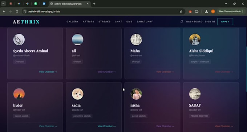Click hyder's sunset avatar
The width and height of the screenshot is (247, 132).
tap(19, 94)
